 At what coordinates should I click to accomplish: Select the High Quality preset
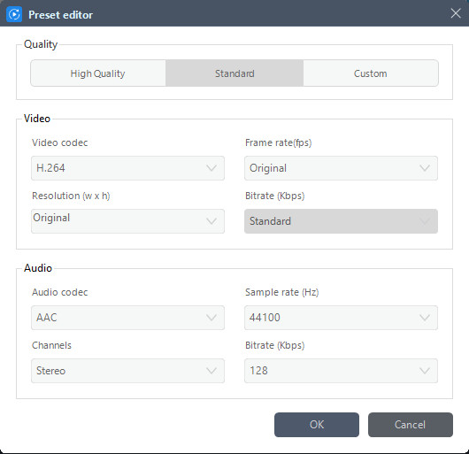click(98, 73)
